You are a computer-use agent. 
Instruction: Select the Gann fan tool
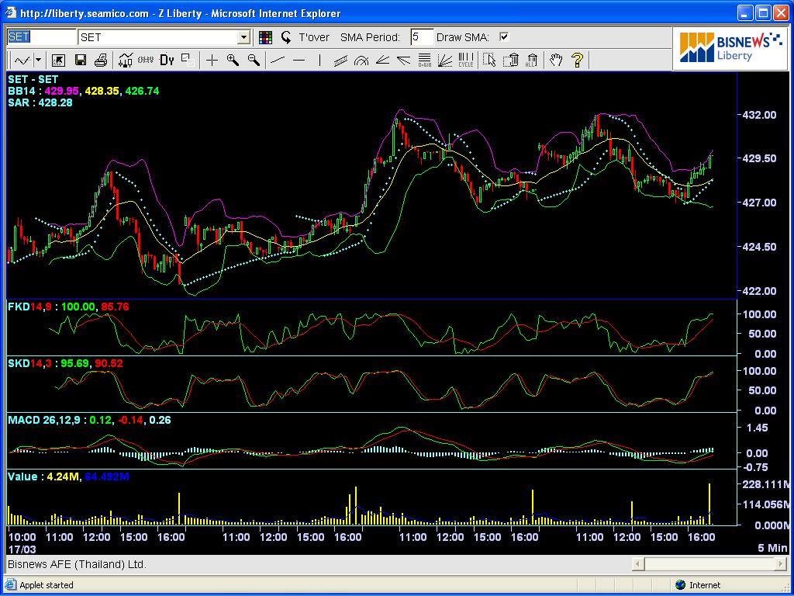click(444, 61)
